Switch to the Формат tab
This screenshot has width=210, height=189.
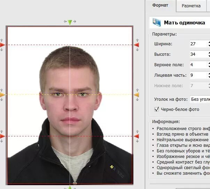(160, 6)
